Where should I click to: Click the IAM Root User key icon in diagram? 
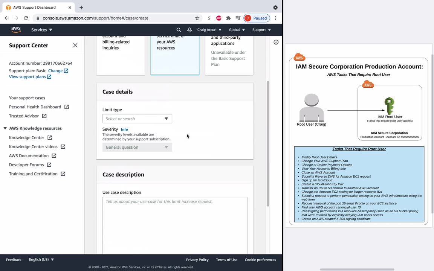pyautogui.click(x=390, y=106)
